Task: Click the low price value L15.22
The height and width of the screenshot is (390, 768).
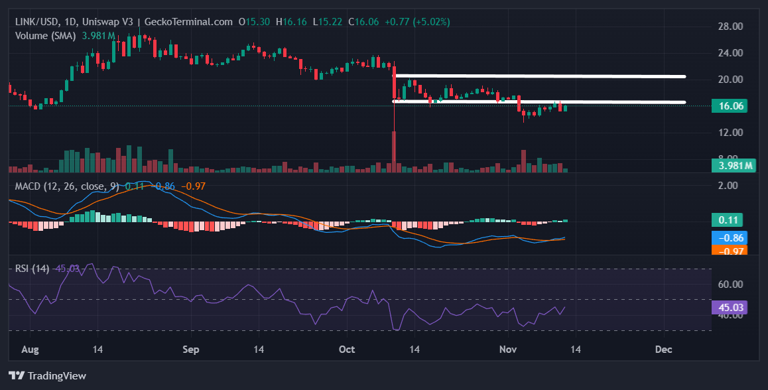Action: [328, 22]
